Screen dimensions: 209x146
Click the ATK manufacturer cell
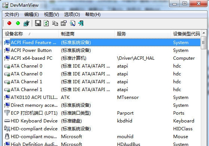pyautogui.click(x=65, y=97)
